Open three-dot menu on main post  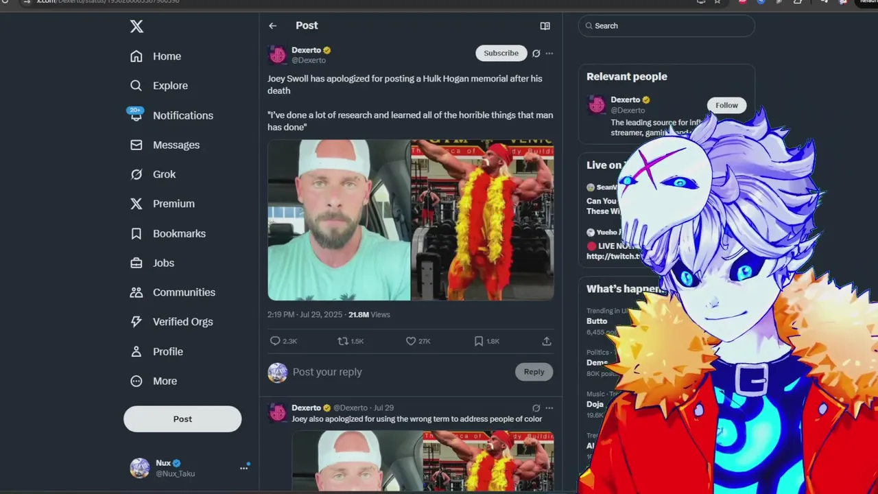click(549, 53)
